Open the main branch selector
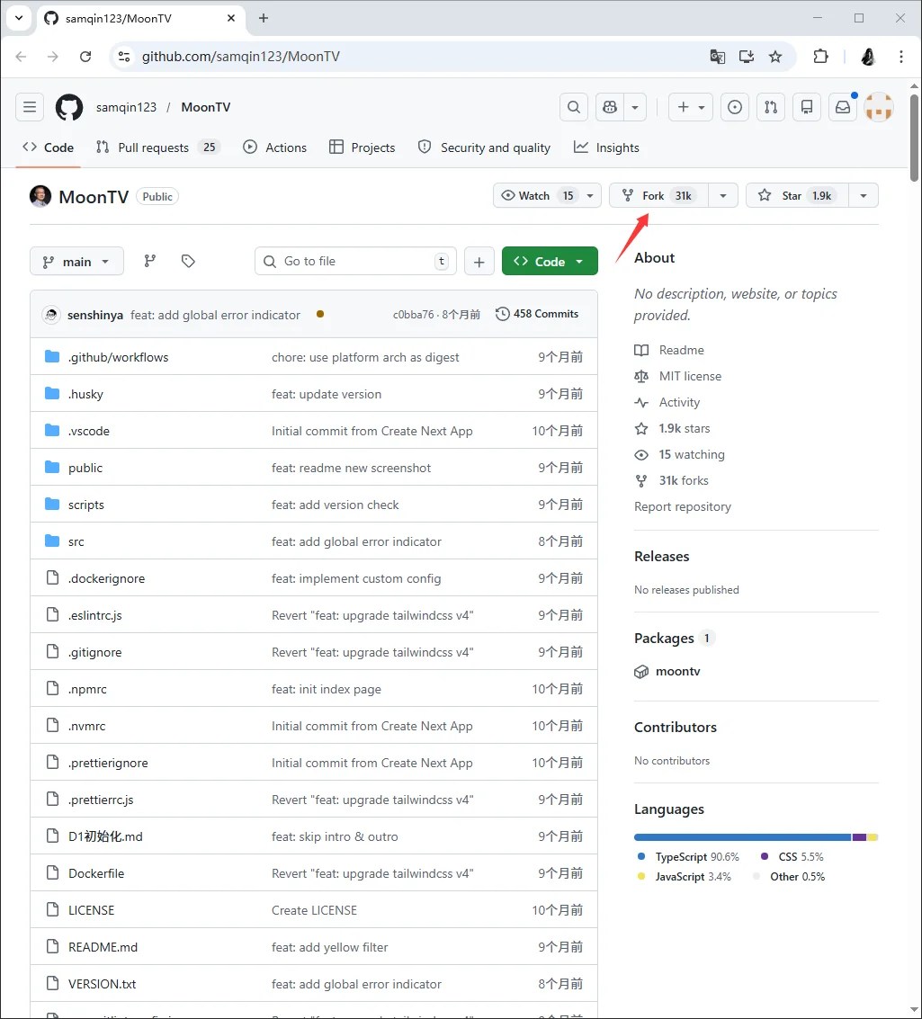The image size is (922, 1019). tap(76, 261)
